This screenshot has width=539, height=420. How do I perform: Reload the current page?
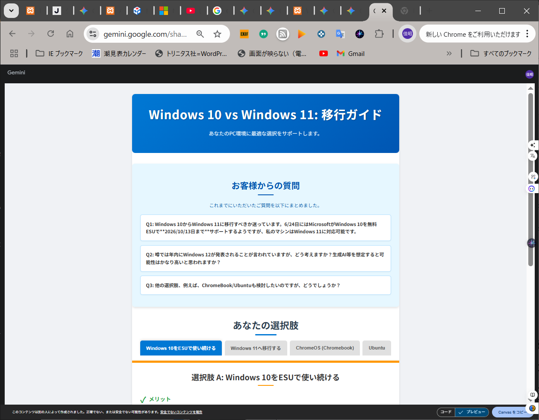click(x=50, y=34)
